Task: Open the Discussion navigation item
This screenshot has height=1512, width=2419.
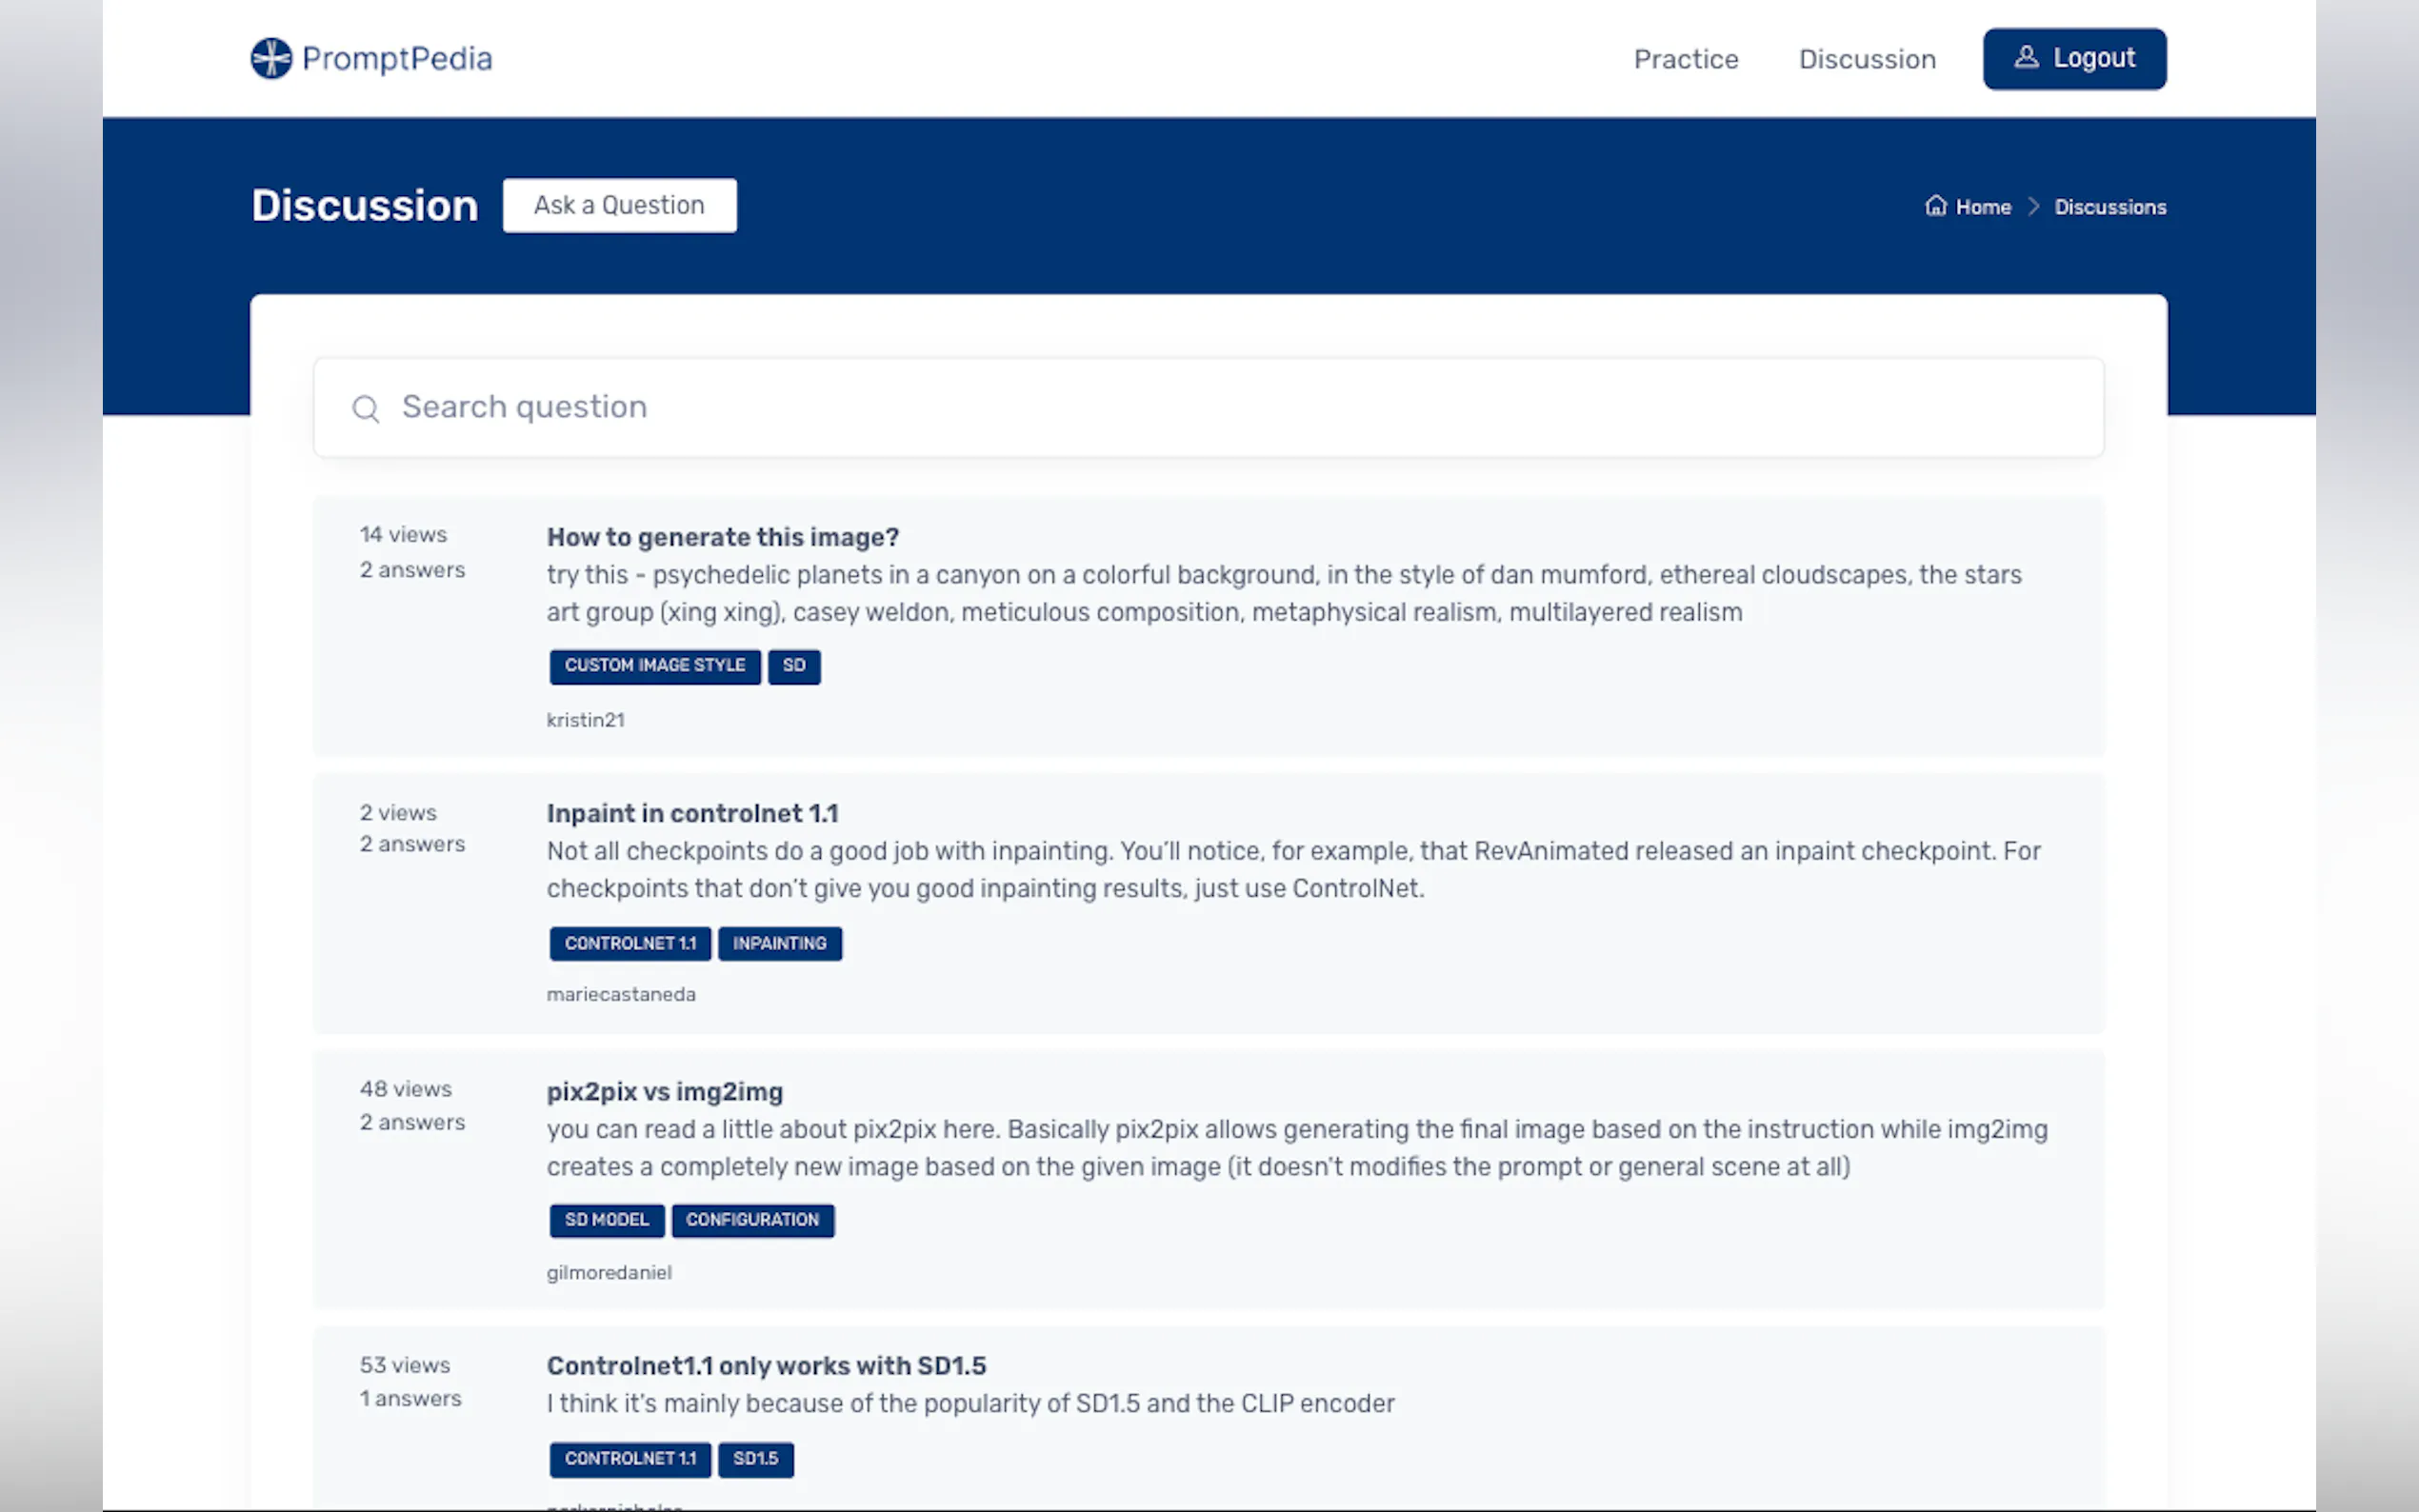Action: point(1867,59)
